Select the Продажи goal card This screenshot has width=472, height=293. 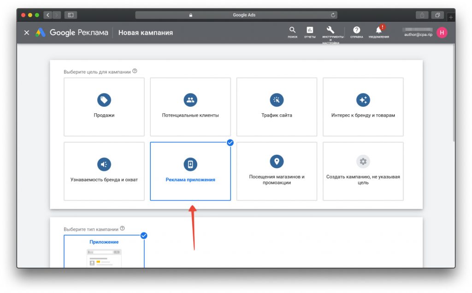[x=104, y=107]
